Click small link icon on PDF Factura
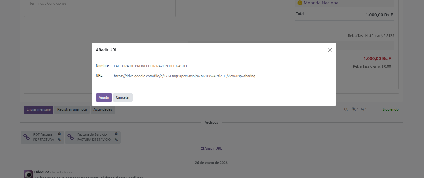This screenshot has height=178, width=424. (x=59, y=140)
